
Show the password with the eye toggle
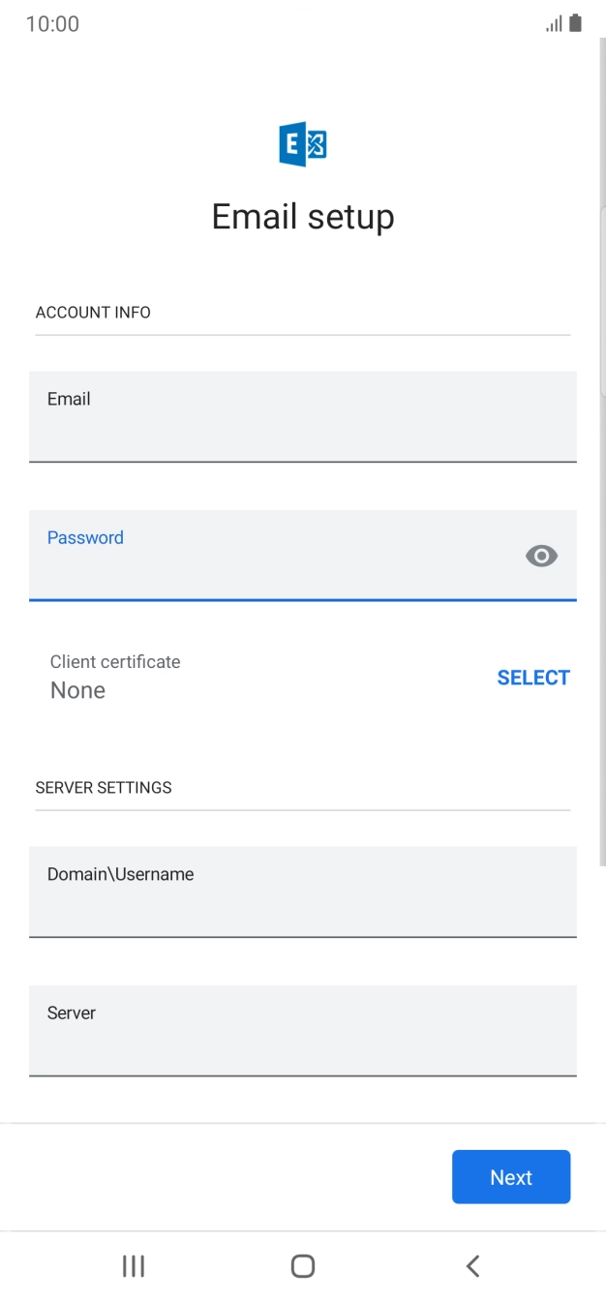[x=540, y=556]
